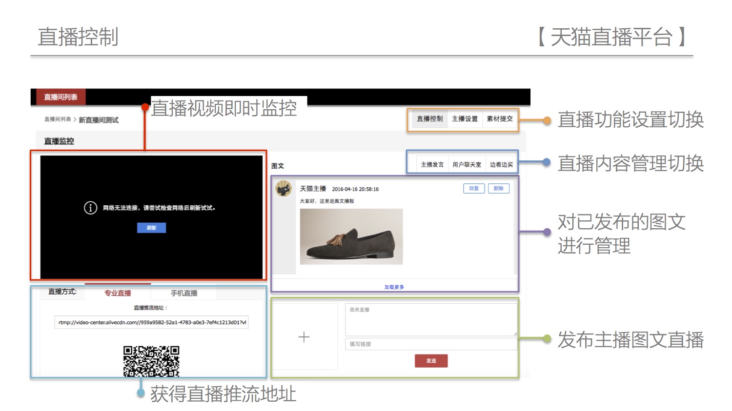The image size is (732, 411).
Task: Click 回复 on the 天猫主播 post
Action: click(474, 189)
